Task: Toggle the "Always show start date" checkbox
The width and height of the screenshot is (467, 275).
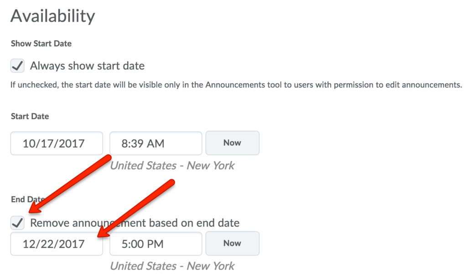Action: [x=17, y=66]
